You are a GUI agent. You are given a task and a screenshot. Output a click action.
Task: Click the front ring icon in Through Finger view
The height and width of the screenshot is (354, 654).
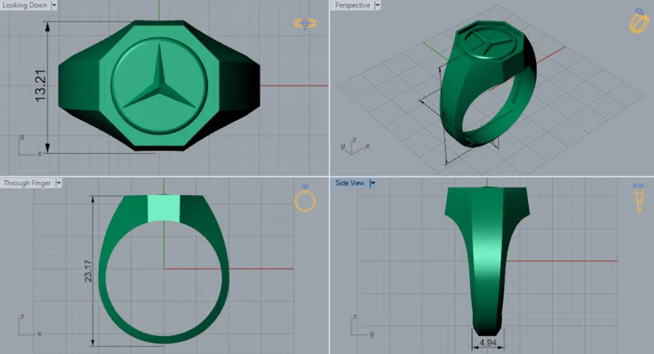[x=305, y=197]
